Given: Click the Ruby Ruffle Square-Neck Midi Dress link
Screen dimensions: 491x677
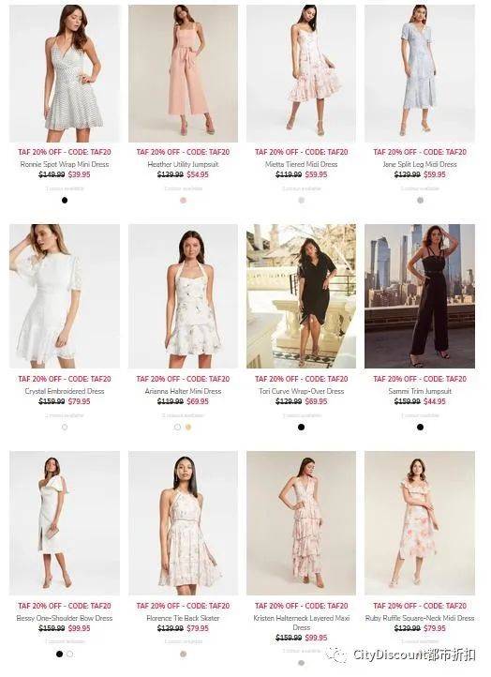Looking at the screenshot, I should 420,618.
